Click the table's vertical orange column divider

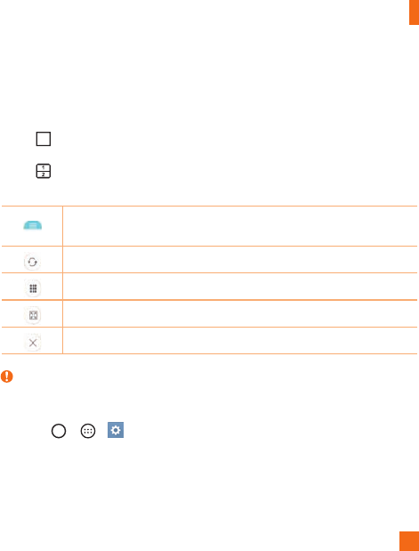pyautogui.click(x=62, y=280)
